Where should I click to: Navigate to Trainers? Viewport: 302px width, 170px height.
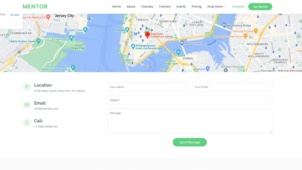(x=165, y=6)
